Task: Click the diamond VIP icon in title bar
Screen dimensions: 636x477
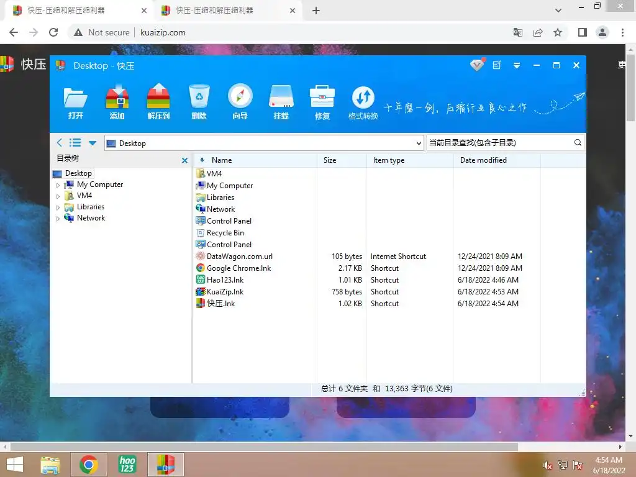Action: (477, 65)
